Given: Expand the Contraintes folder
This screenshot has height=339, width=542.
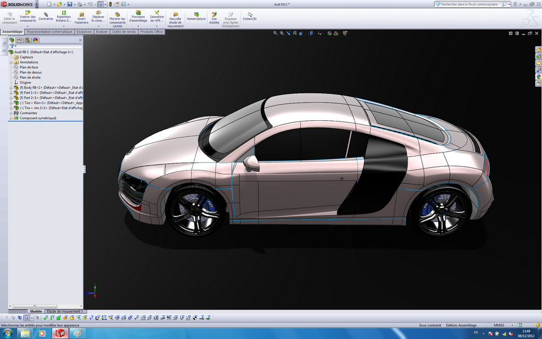Looking at the screenshot, I should [10, 113].
